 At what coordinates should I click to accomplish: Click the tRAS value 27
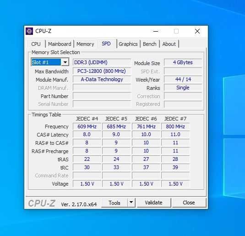[x=146, y=159]
